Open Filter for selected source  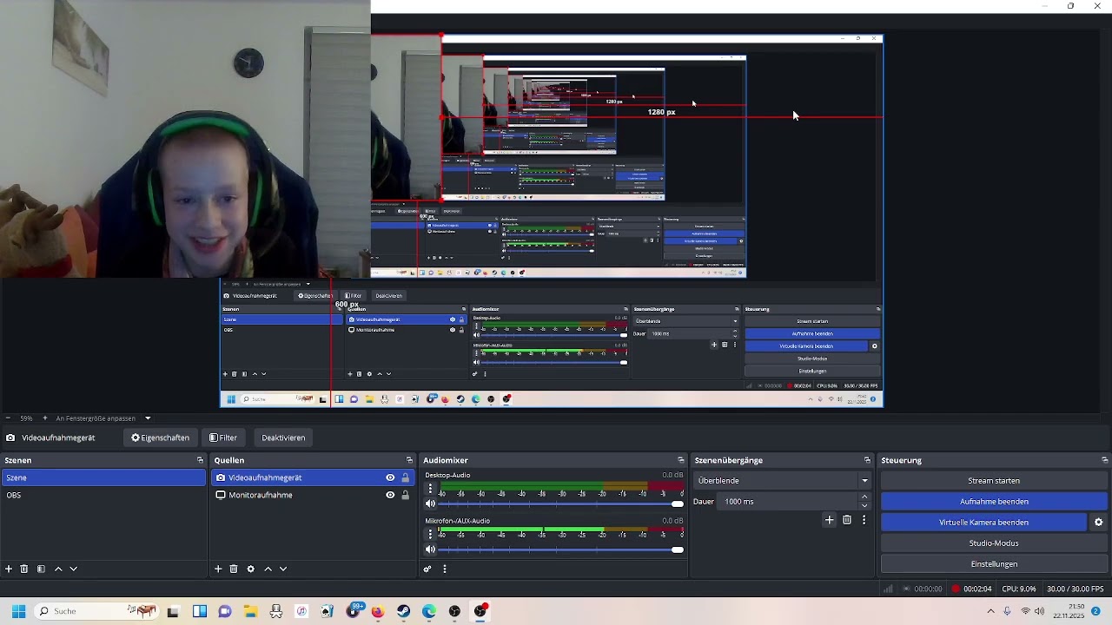click(223, 437)
